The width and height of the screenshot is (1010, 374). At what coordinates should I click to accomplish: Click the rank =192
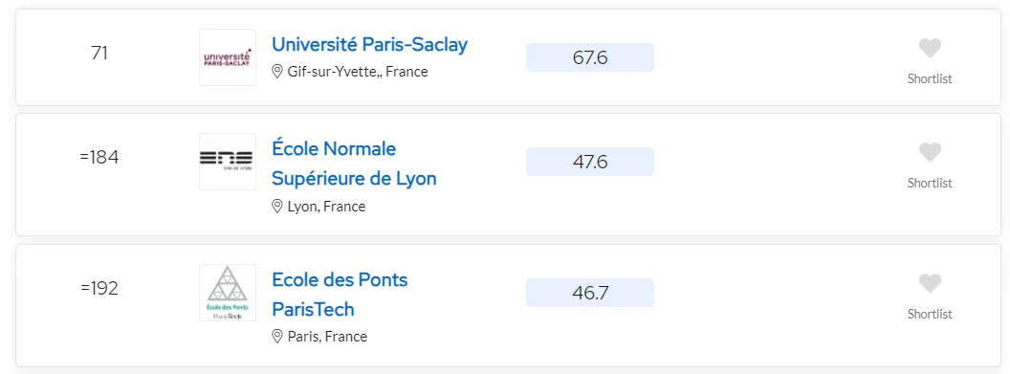pyautogui.click(x=99, y=288)
